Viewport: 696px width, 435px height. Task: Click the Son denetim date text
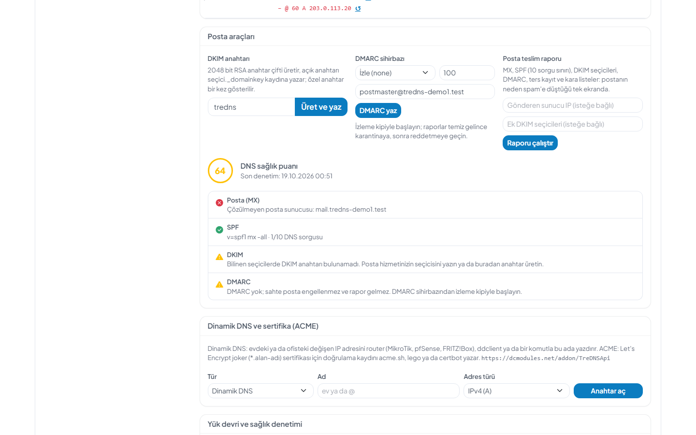click(286, 176)
